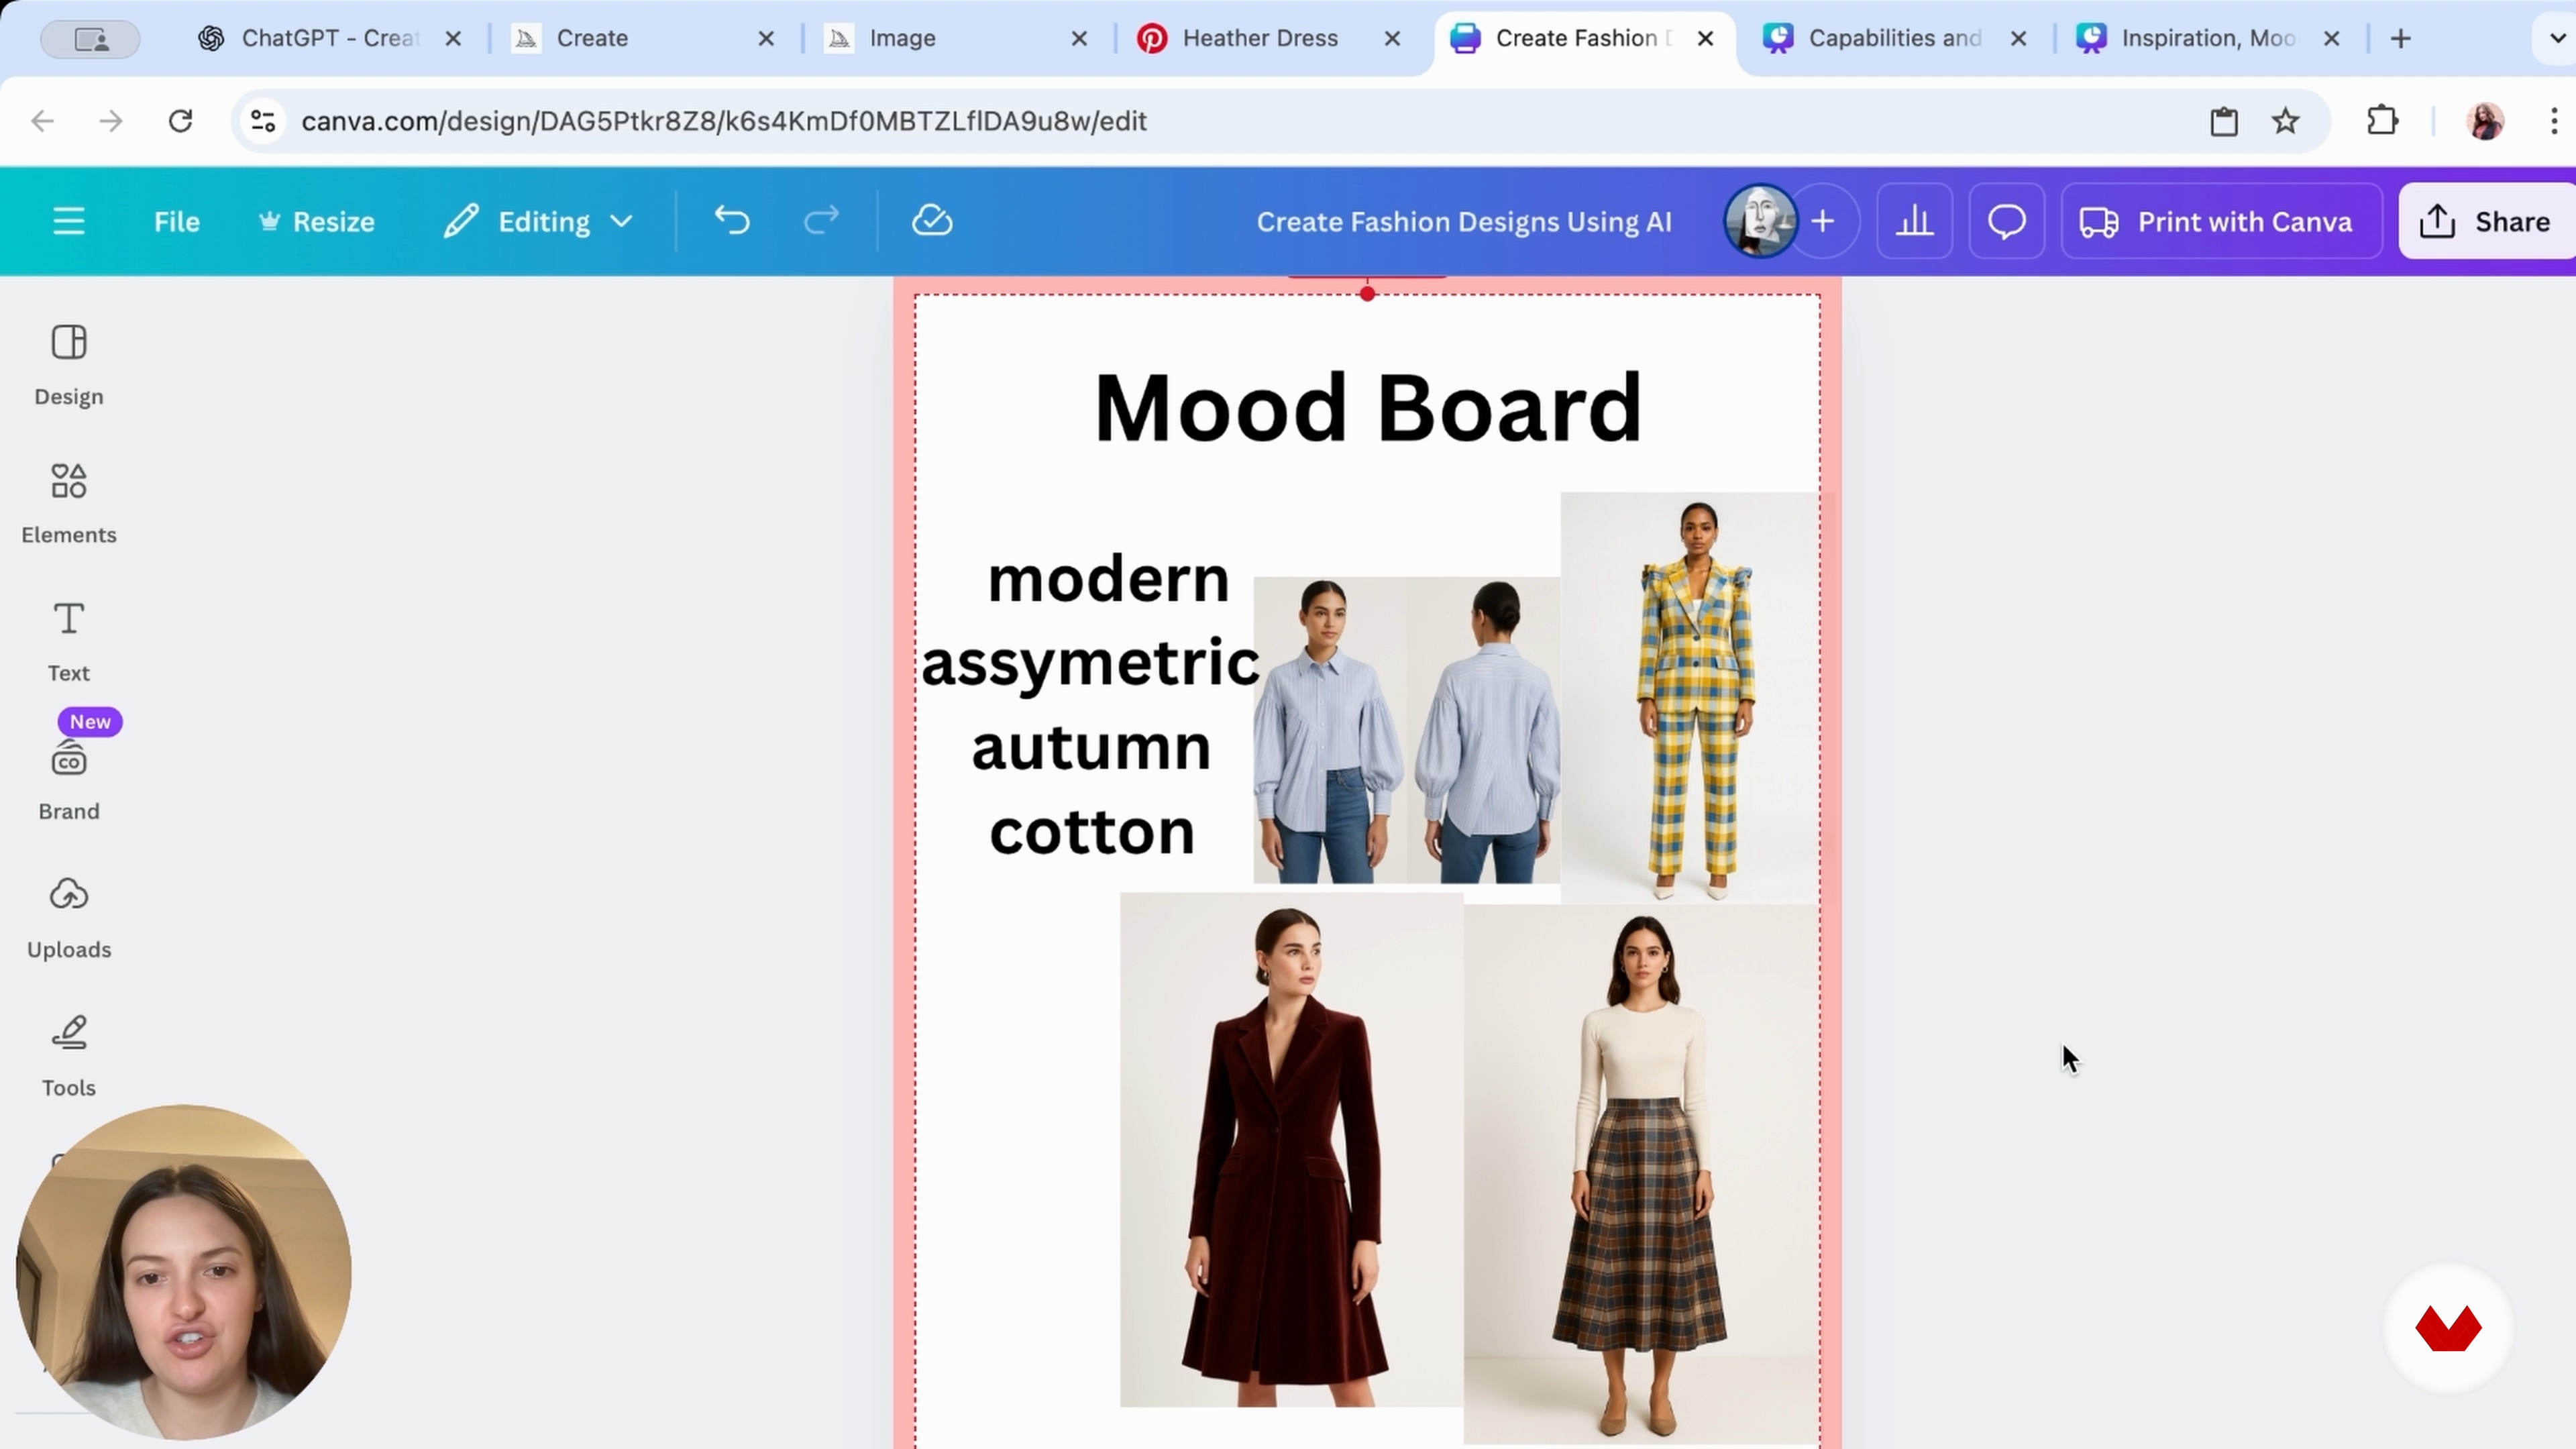The image size is (2576, 1449).
Task: Open the comments speech bubble
Action: pyautogui.click(x=2006, y=221)
